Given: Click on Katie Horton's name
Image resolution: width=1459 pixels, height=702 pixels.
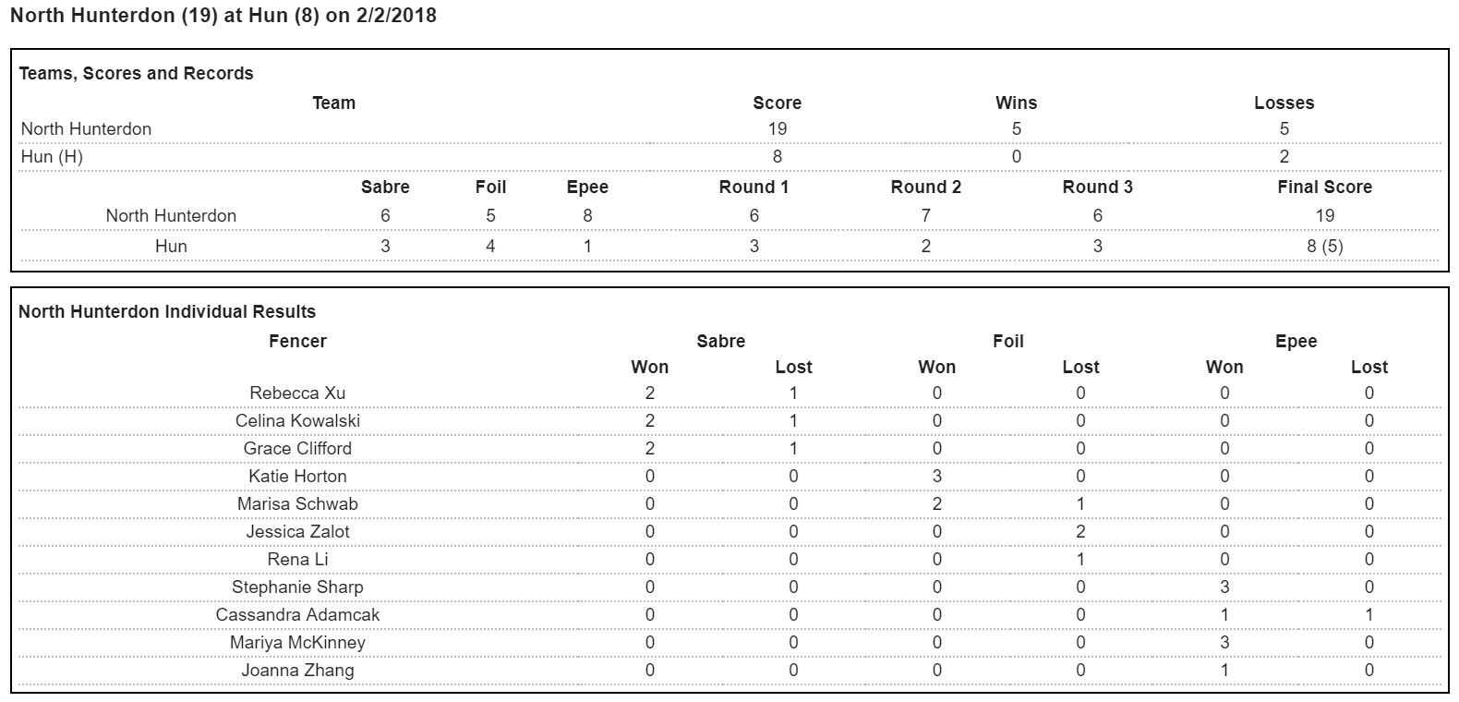Looking at the screenshot, I should click(x=297, y=477).
